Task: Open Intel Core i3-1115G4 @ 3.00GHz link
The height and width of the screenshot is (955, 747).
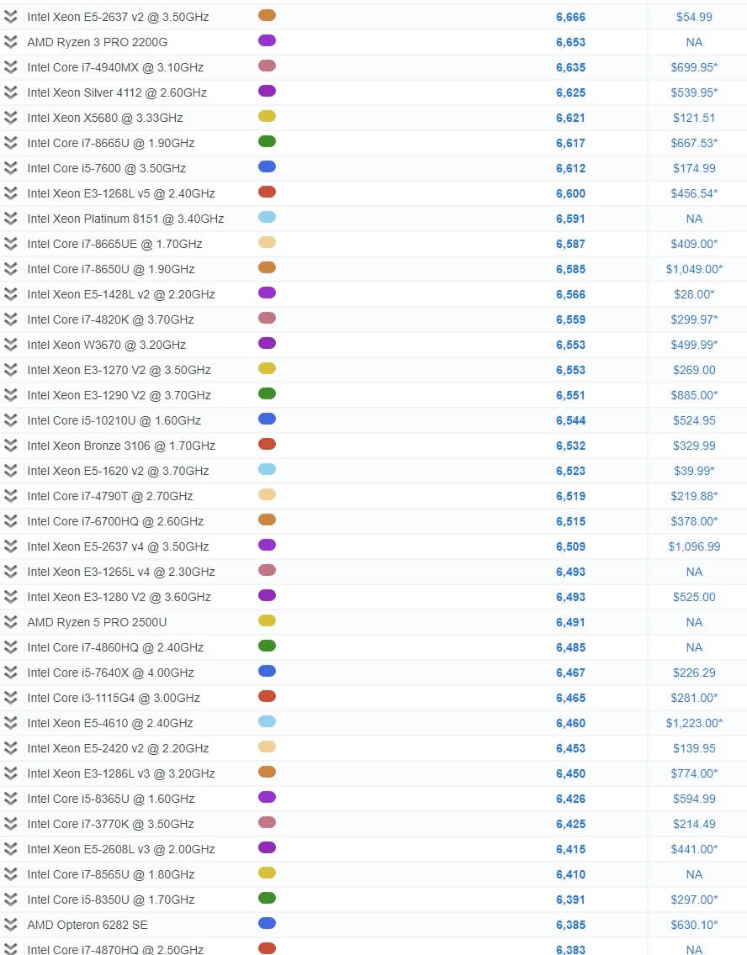Action: tap(114, 698)
